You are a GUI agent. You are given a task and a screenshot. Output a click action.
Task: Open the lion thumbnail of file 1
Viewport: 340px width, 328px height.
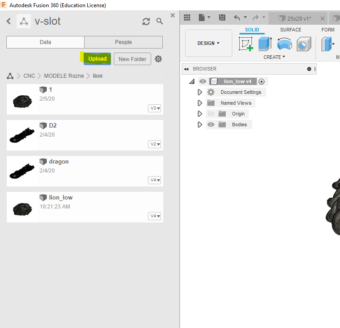pos(22,101)
